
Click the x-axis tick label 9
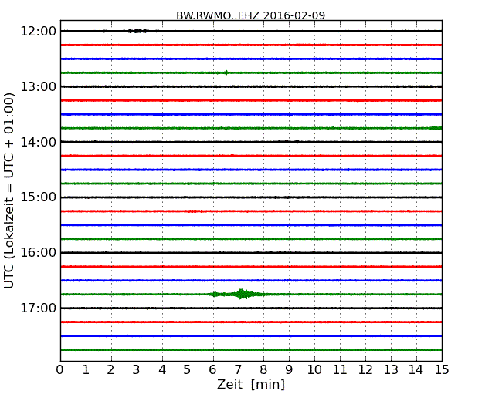(289, 370)
